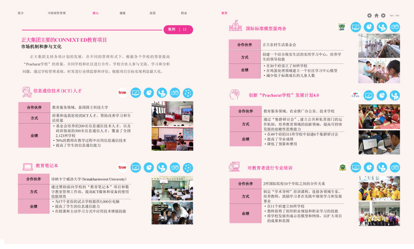This screenshot has width=414, height=249.
Task: Open the 简介 tab in top navigation
Action: coord(21,13)
